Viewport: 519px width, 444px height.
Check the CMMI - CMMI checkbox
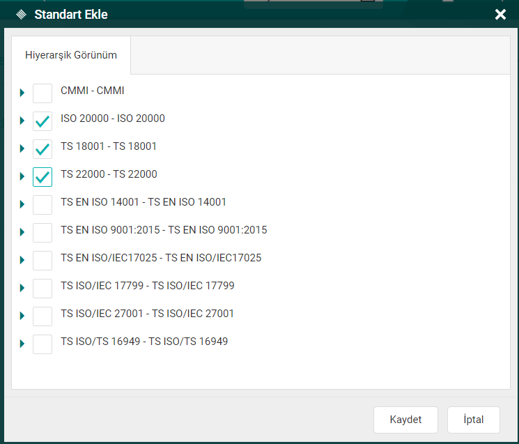[42, 93]
